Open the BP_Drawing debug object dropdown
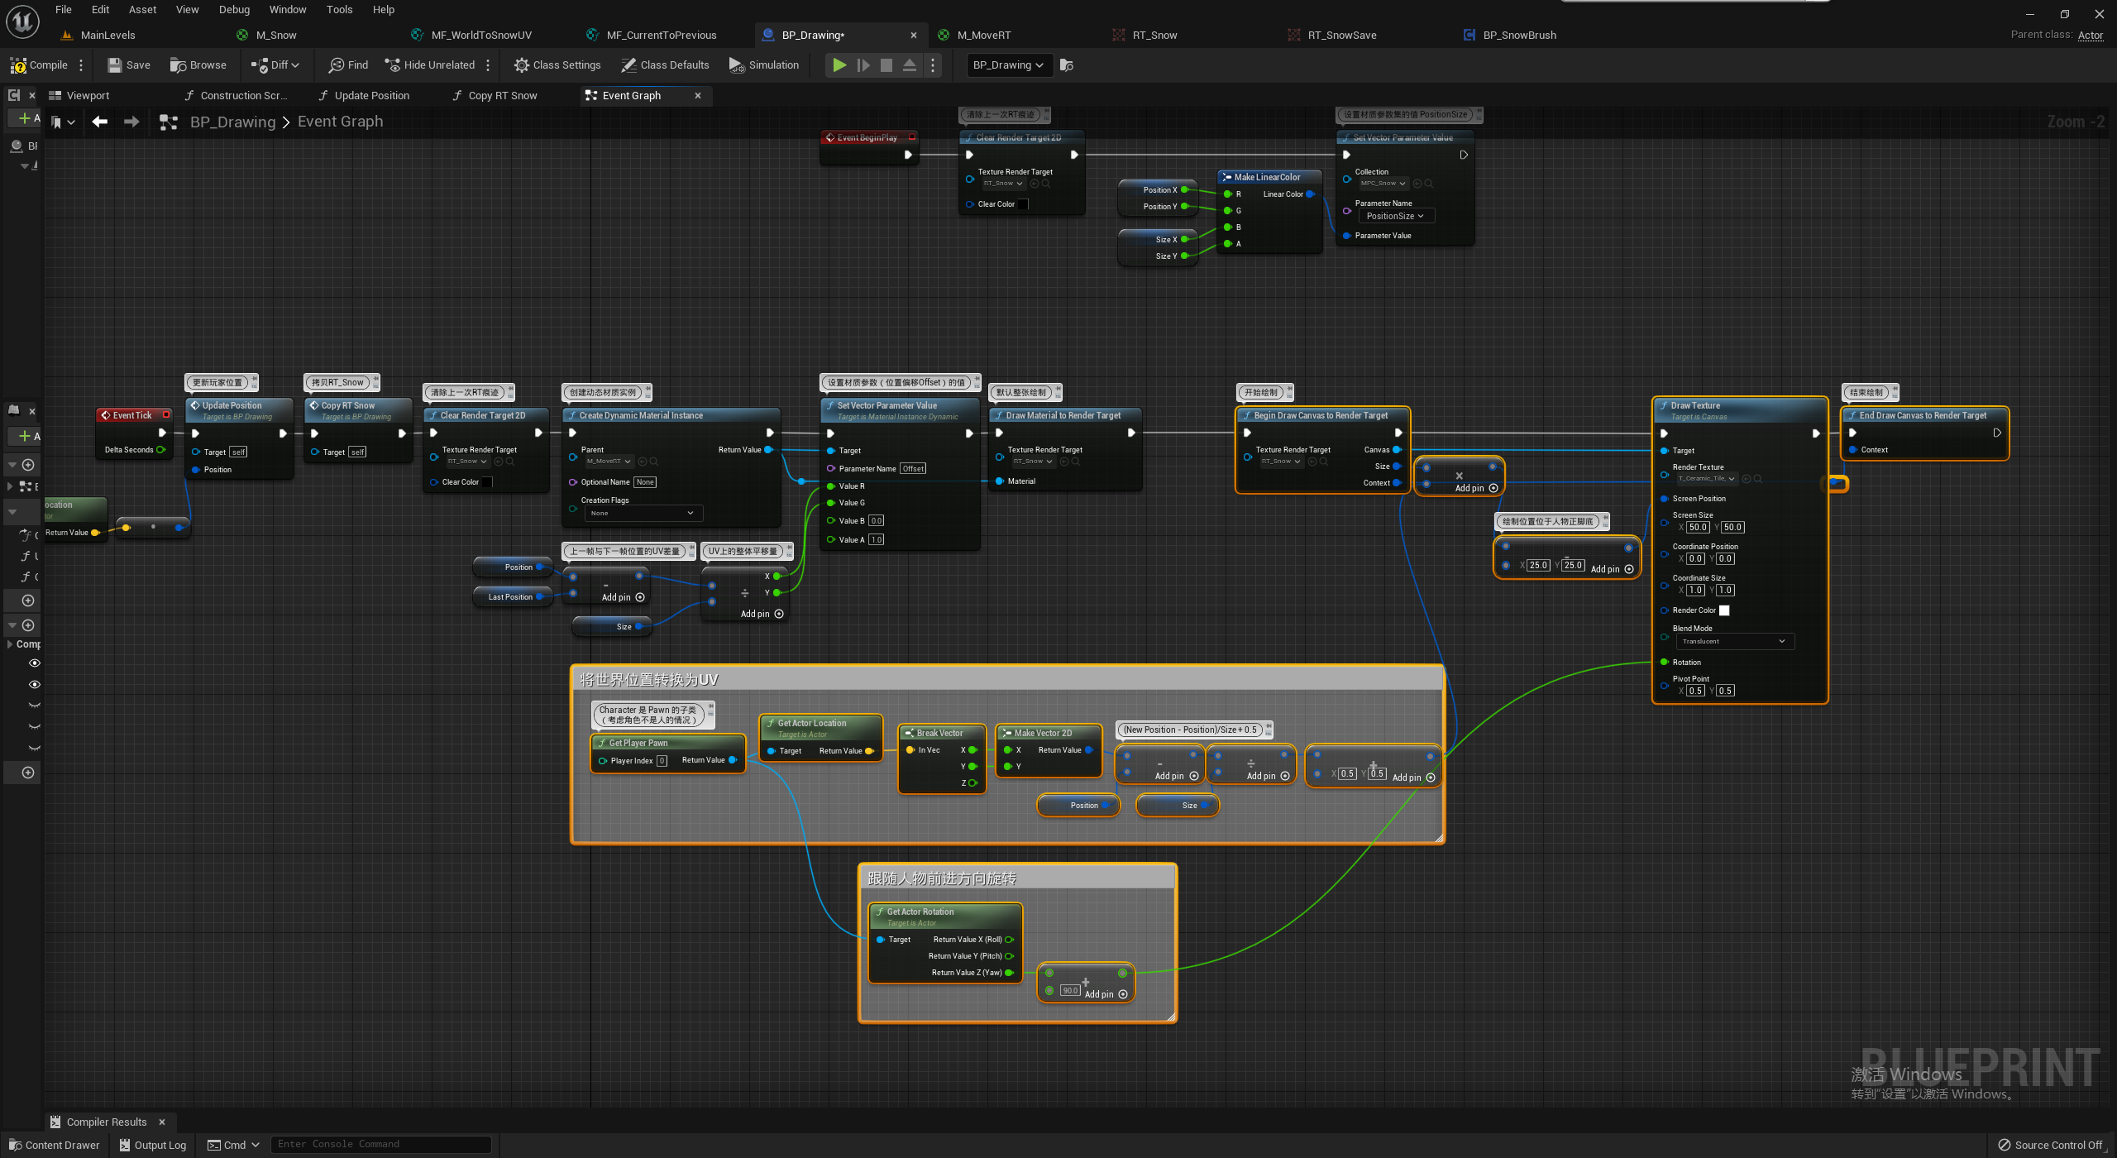This screenshot has height=1158, width=2117. pos(1008,65)
